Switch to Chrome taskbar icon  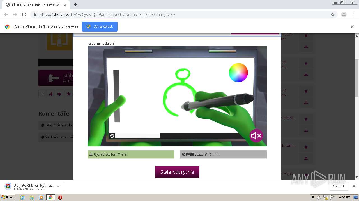click(x=50, y=197)
